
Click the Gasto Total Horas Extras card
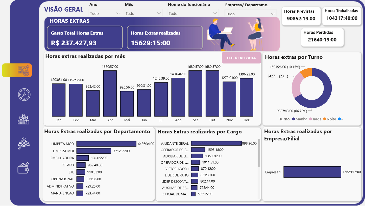coord(85,37)
